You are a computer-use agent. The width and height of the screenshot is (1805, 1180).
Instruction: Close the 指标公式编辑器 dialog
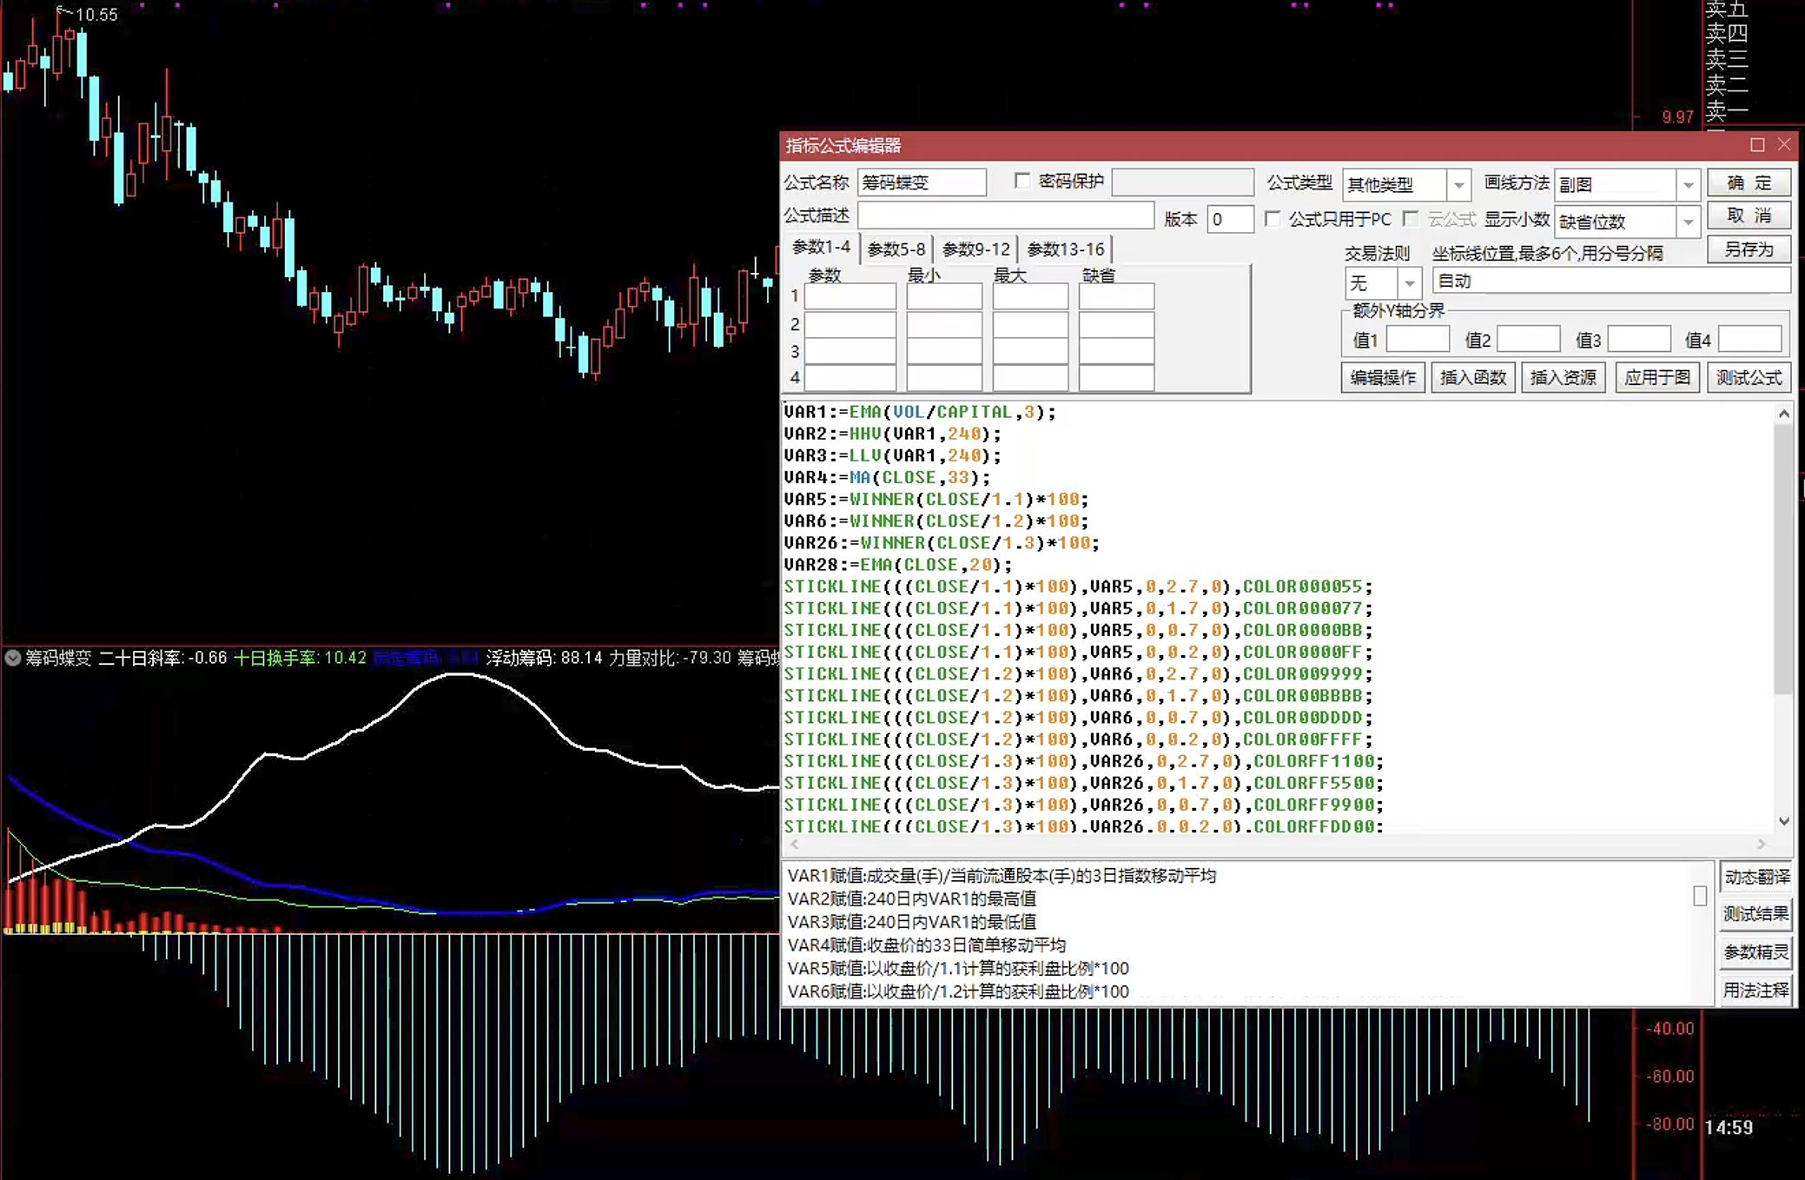tap(1783, 144)
